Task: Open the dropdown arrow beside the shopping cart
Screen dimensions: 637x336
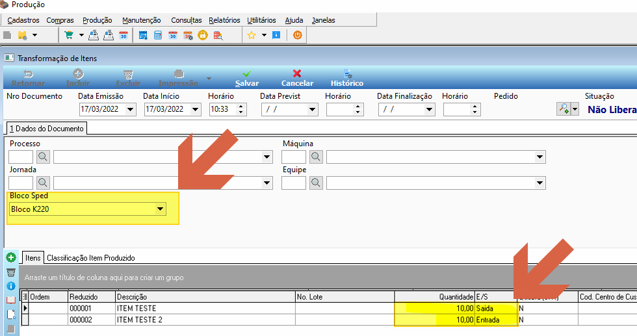Action: 81,35
